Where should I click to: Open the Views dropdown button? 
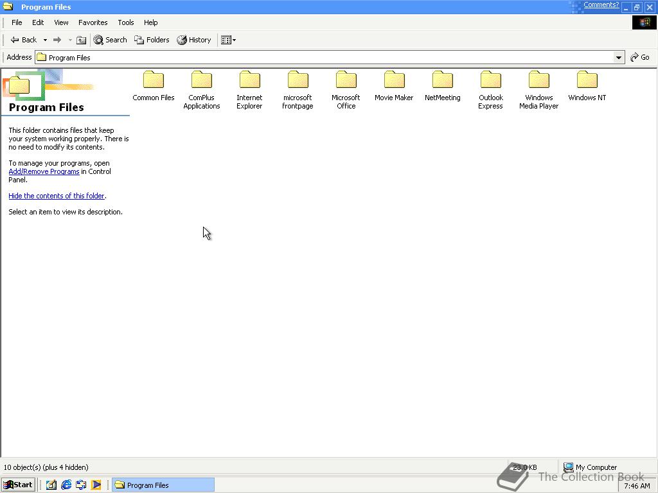228,40
